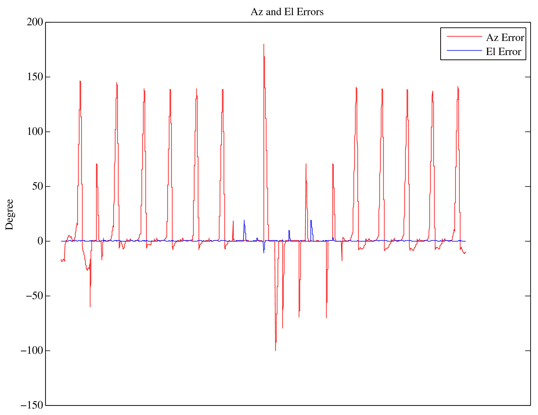538x415 pixels.
Task: Click the blue El Error legend line sample
Action: click(x=464, y=50)
